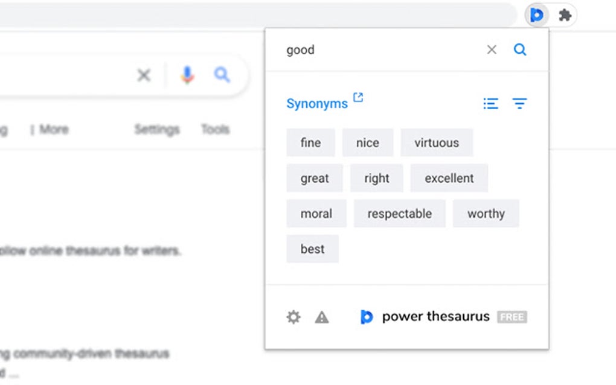Open the Synonyms section link
Screen dimensions: 616x385
[316, 103]
